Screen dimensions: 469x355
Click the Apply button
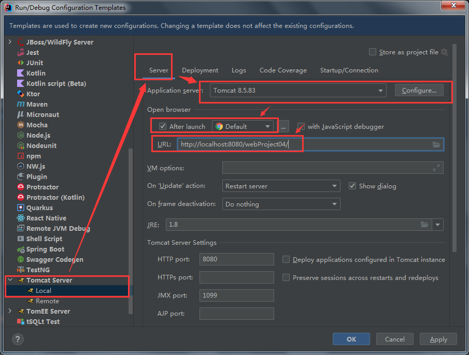tap(438, 339)
